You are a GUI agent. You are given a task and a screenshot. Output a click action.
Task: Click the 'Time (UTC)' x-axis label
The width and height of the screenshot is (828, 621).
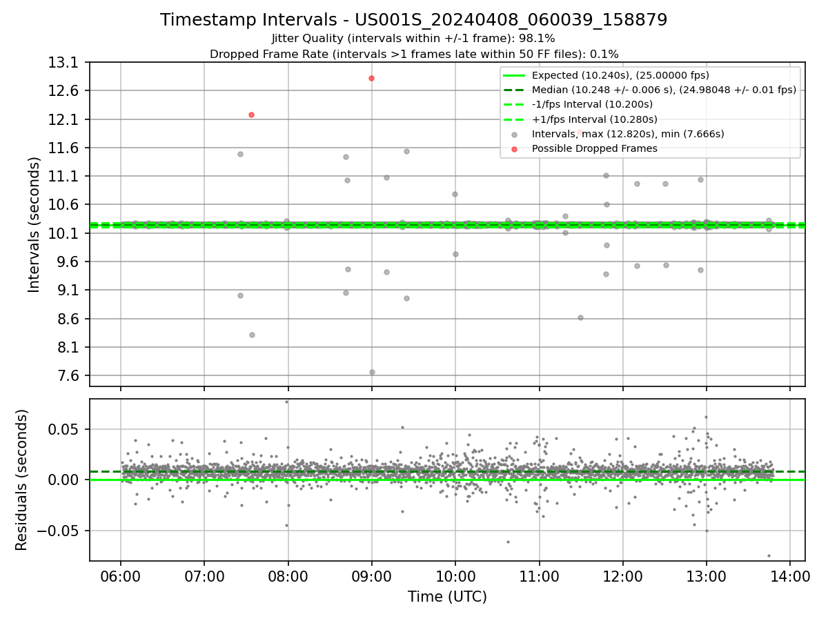click(x=447, y=597)
